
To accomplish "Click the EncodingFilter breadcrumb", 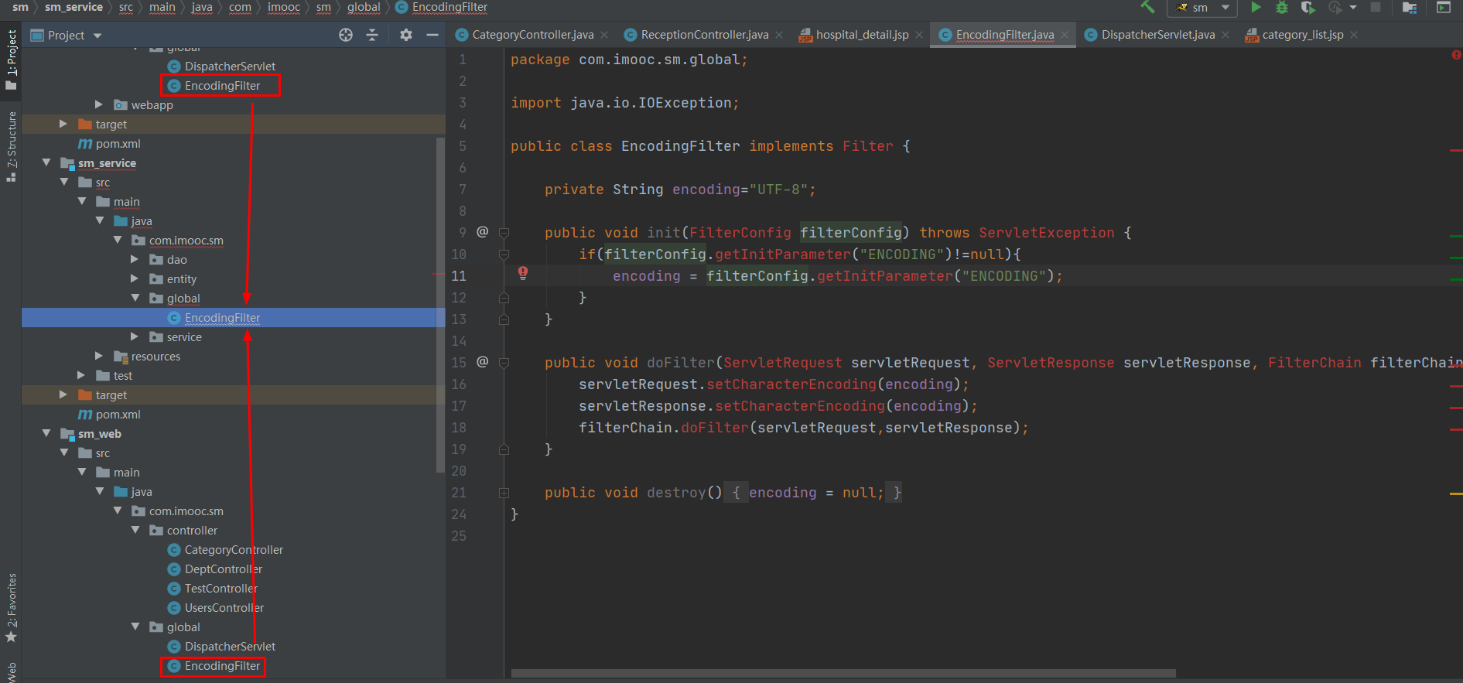I will tap(449, 7).
